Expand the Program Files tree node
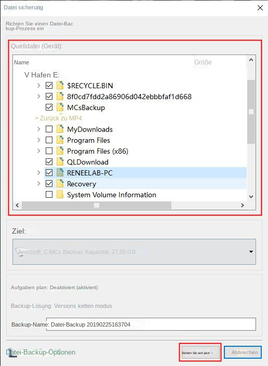 (39, 140)
